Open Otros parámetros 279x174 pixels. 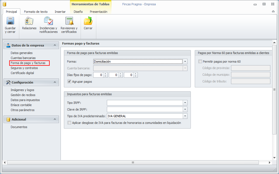[x=23, y=110]
